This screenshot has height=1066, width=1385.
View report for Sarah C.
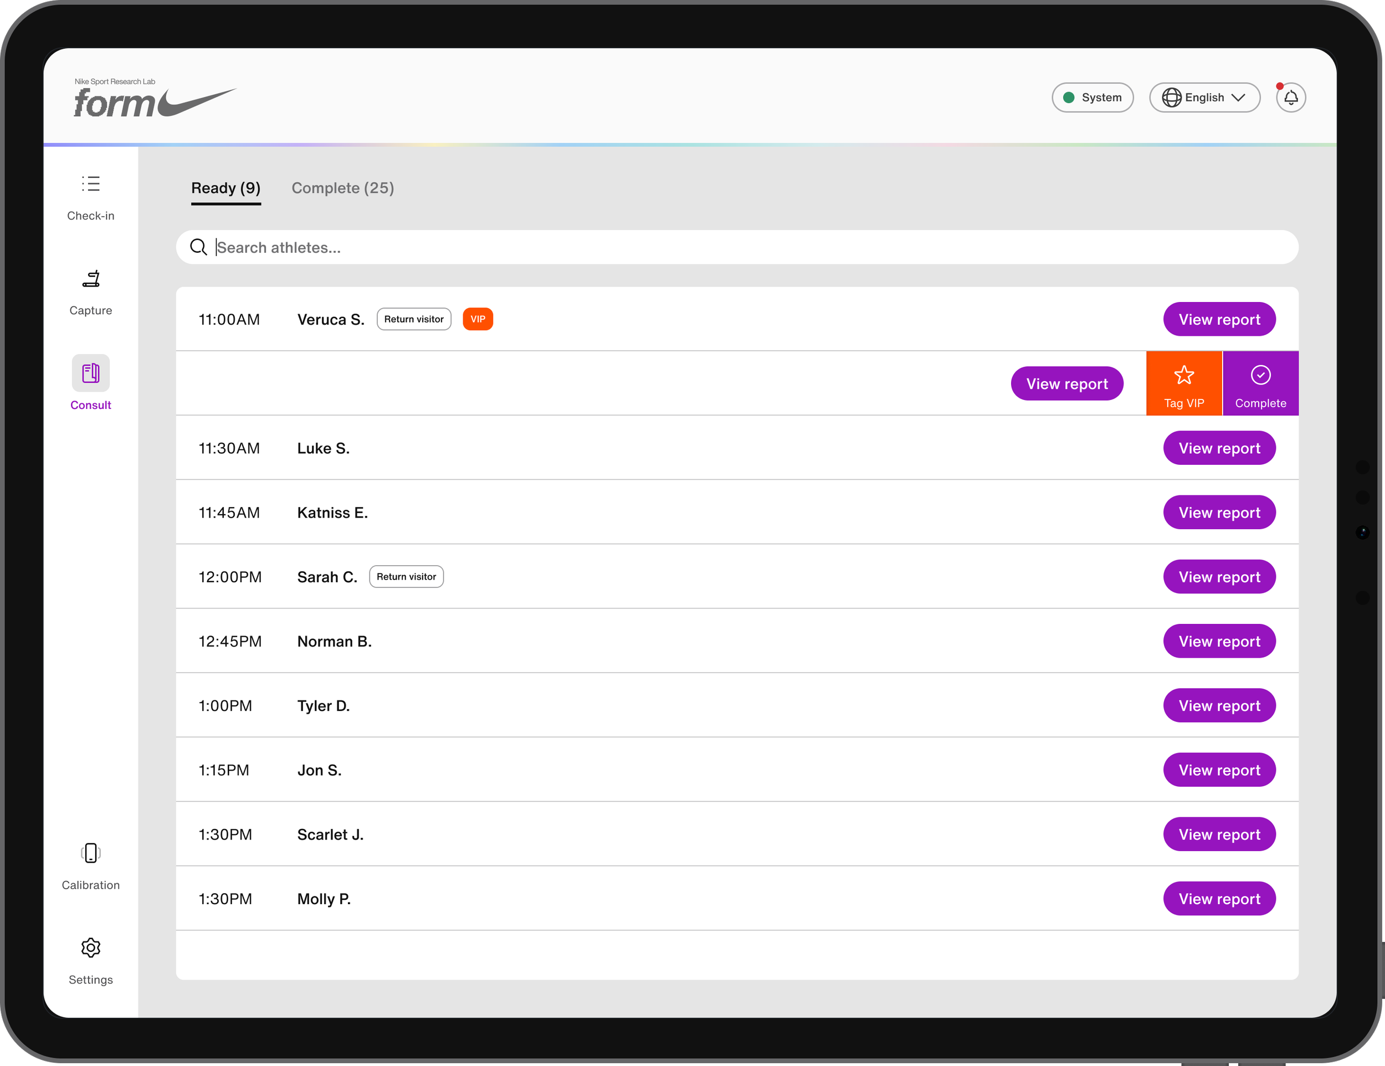pyautogui.click(x=1219, y=577)
